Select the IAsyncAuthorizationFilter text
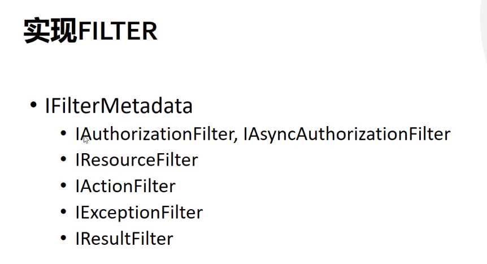The image size is (487, 264). pyautogui.click(x=347, y=134)
